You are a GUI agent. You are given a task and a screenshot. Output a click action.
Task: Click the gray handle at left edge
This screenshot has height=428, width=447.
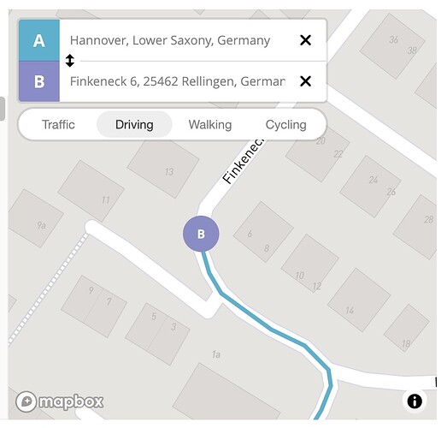pyautogui.click(x=2, y=109)
